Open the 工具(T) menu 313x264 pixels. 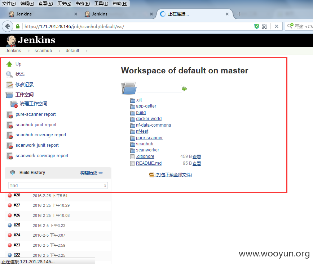point(101,4)
